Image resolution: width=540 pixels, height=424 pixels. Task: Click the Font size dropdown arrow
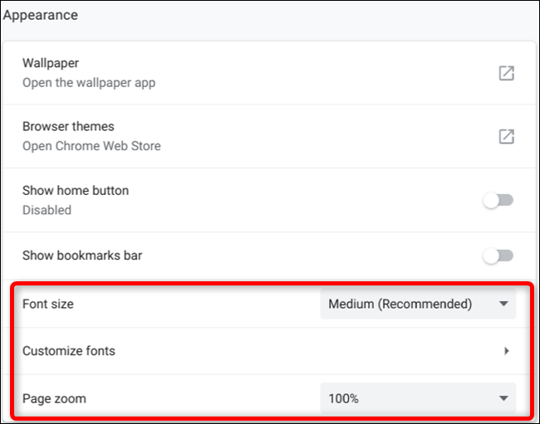point(503,304)
